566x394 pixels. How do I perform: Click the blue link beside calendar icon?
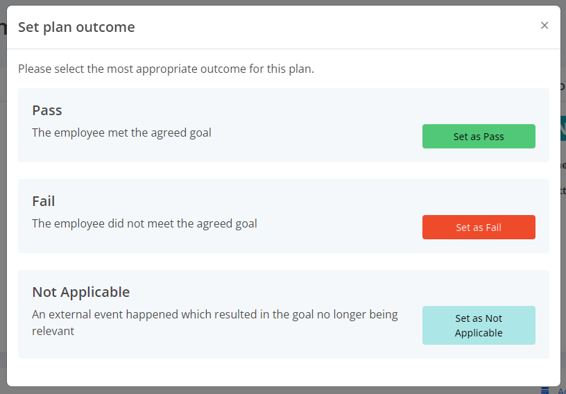pos(562,391)
